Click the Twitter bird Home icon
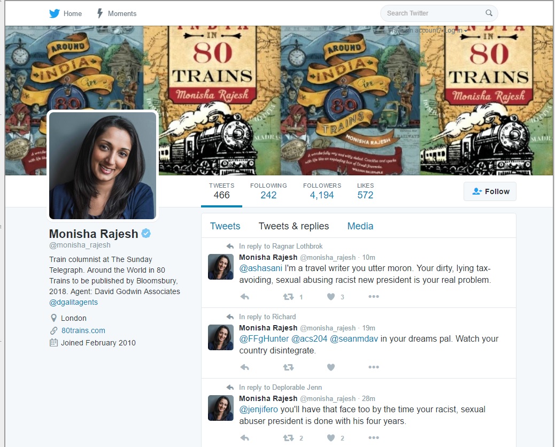 (54, 13)
